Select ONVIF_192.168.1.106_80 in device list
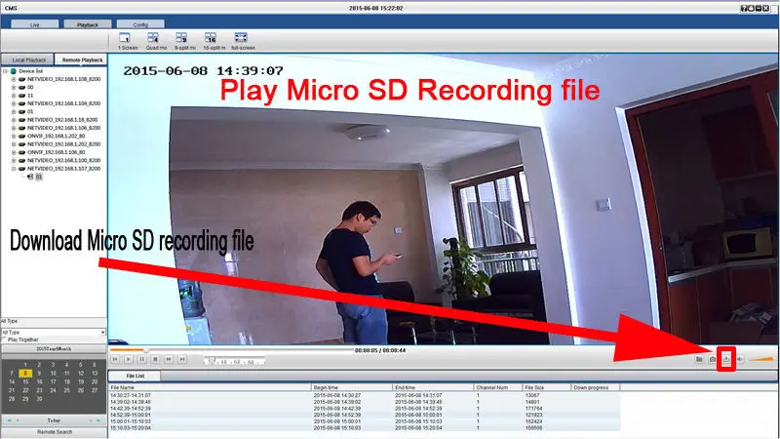 pyautogui.click(x=56, y=152)
